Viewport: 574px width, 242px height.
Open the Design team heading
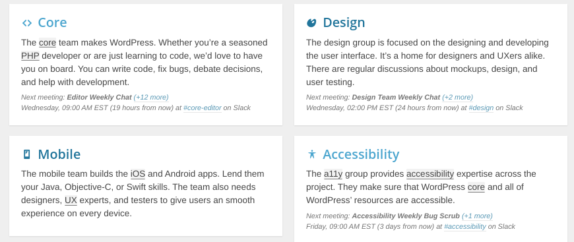click(x=344, y=22)
